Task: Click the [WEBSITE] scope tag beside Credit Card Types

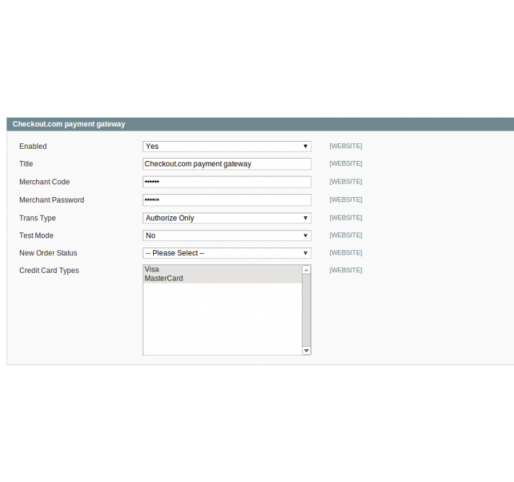Action: (x=346, y=270)
